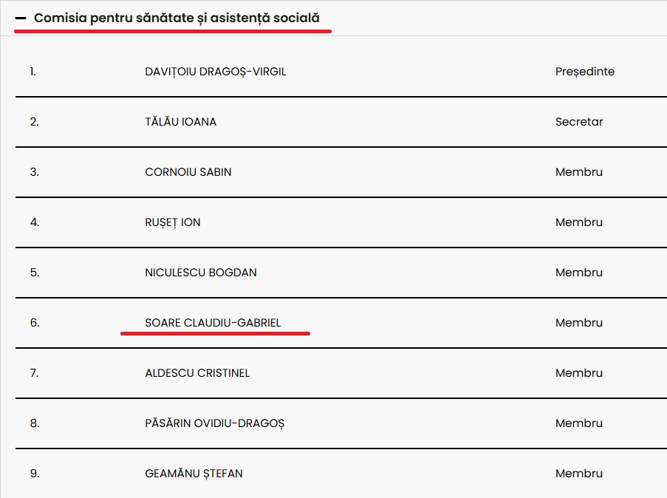Click row number 6. in the list

35,323
